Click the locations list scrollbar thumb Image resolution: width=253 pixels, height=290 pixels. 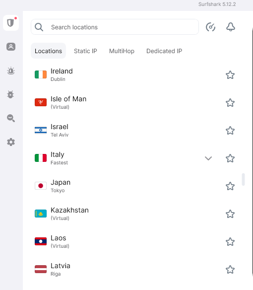(x=244, y=179)
